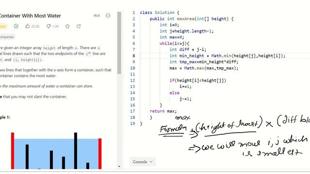Click the 'int tmp_max=min_height*diff;' line
310x174 pixels.
coord(204,62)
